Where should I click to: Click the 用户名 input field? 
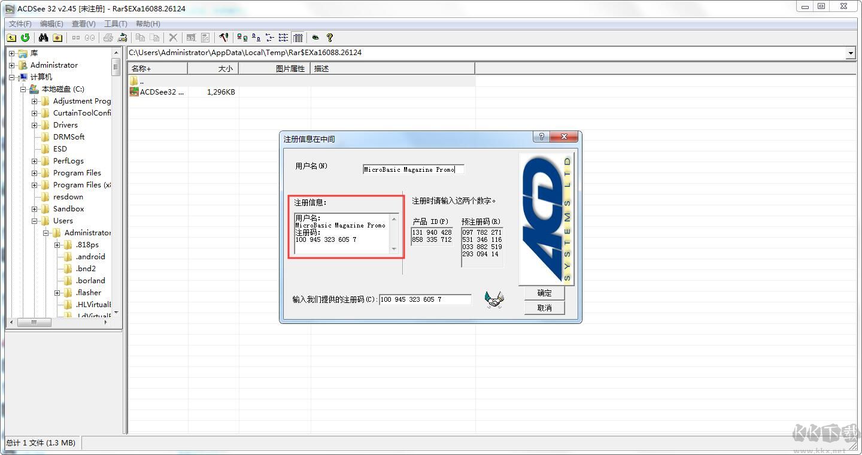click(x=413, y=169)
